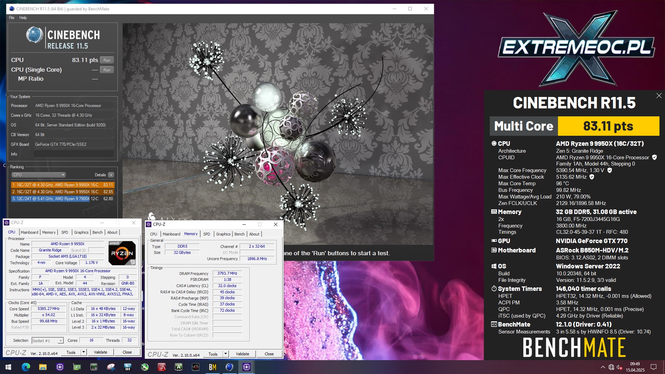Screen dimensions: 665x374
Task: Click the Memory module icon in BenchMate panel
Action: click(x=494, y=212)
